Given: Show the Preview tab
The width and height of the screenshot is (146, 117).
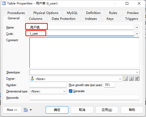Looking at the screenshot, I should pos(133,13).
